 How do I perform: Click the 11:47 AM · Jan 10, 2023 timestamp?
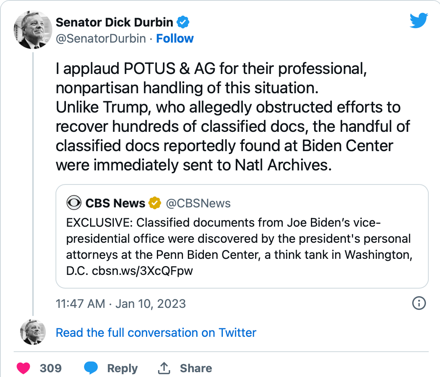pos(121,303)
